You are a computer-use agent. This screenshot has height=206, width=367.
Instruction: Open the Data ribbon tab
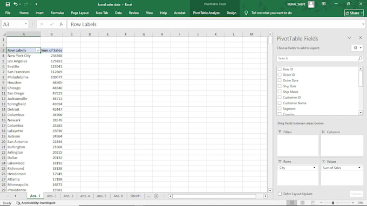click(118, 13)
